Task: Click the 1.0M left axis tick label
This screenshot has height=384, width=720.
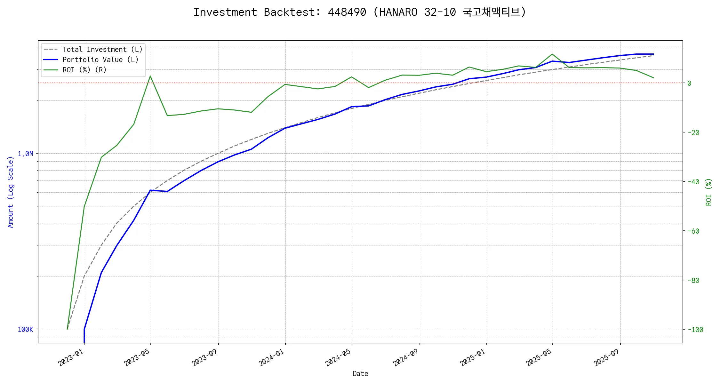Action: pos(25,154)
